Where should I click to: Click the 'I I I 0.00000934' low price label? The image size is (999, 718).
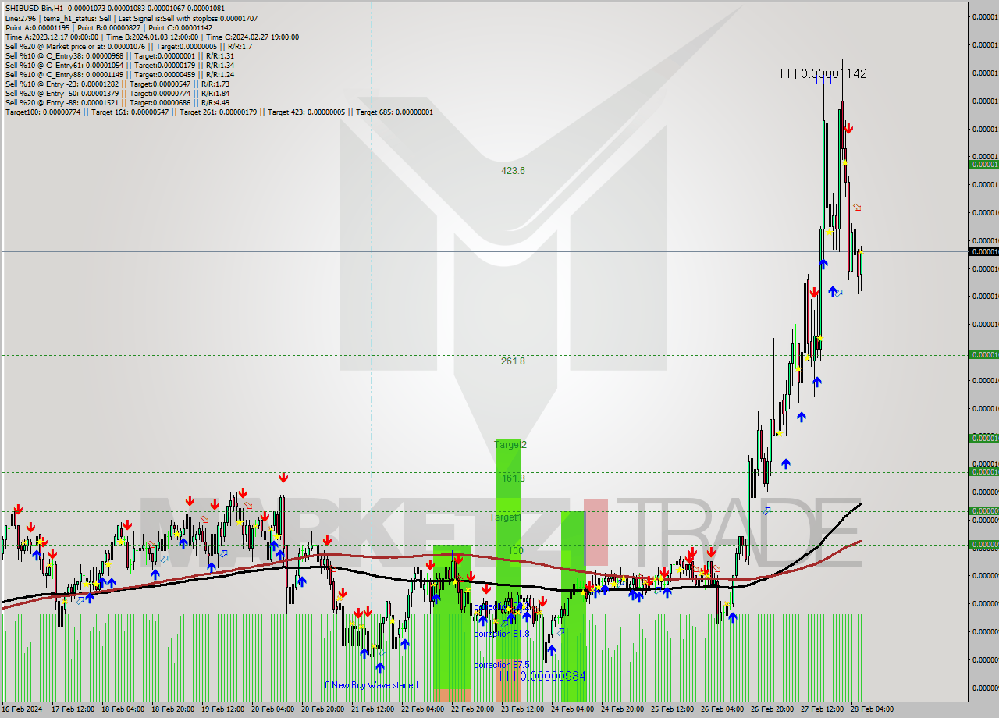point(542,676)
